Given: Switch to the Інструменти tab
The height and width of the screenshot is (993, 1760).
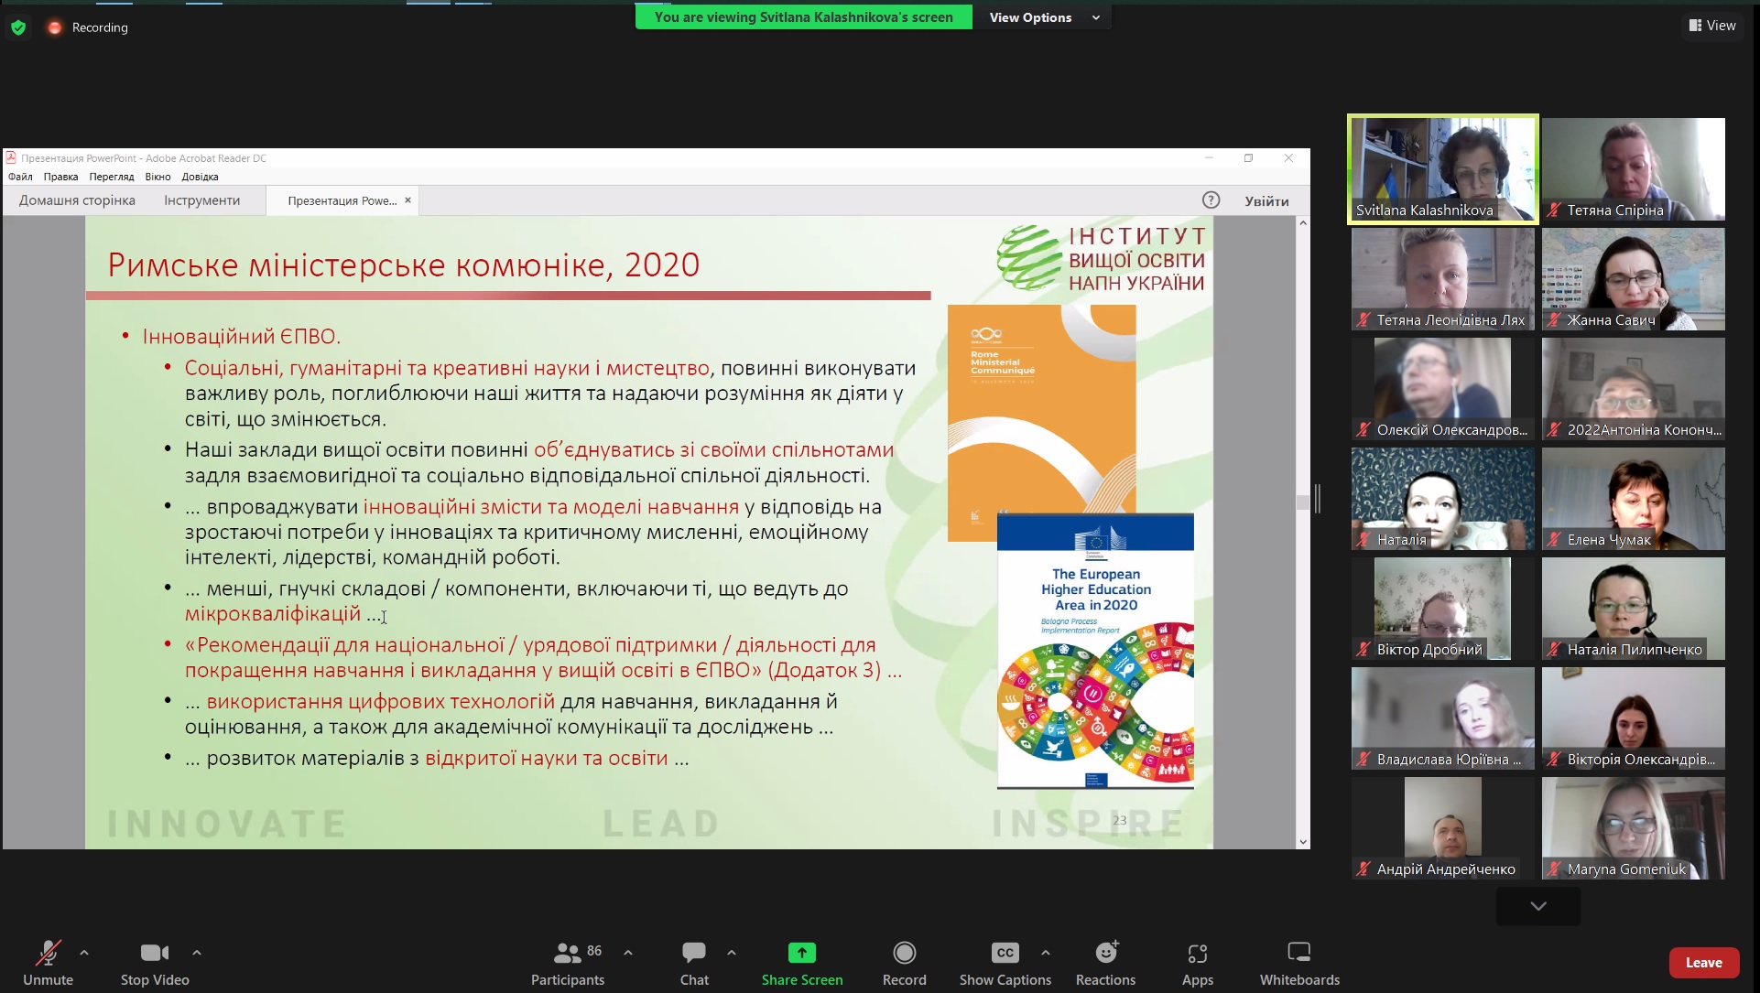Looking at the screenshot, I should point(201,200).
